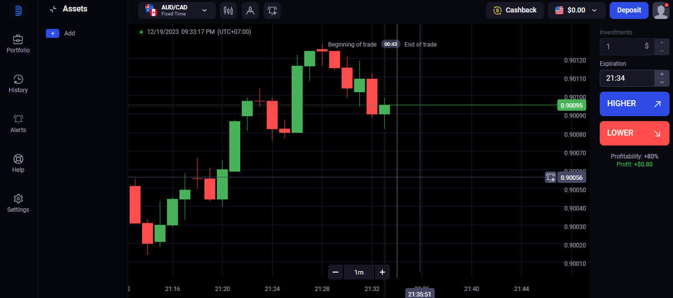Go to History in the sidebar
The image size is (673, 298).
pos(18,84)
